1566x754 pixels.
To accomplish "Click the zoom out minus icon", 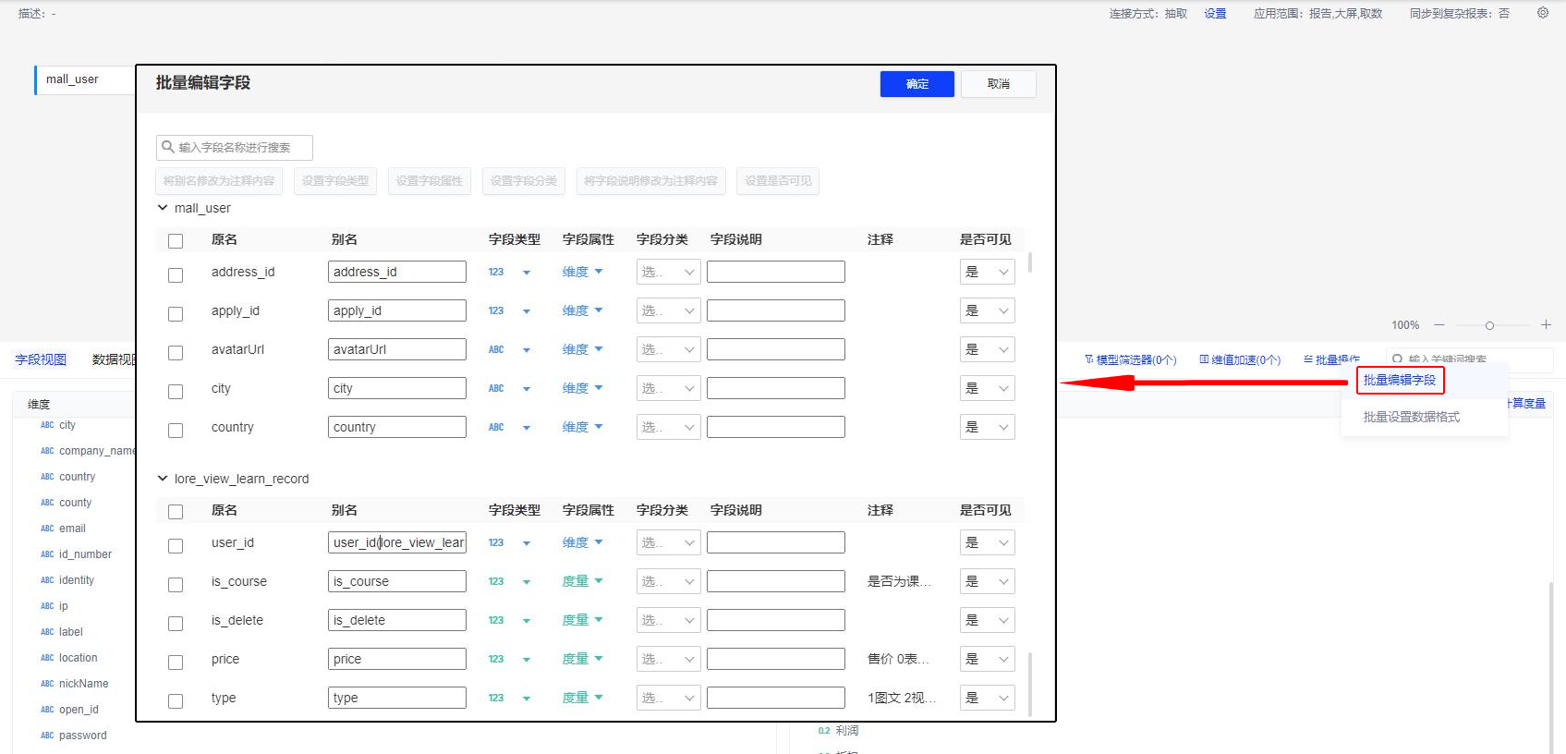I will tap(1439, 325).
